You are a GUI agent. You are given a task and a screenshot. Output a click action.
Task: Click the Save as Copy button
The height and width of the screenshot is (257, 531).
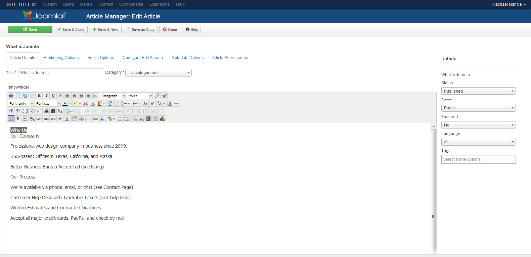pyautogui.click(x=140, y=30)
